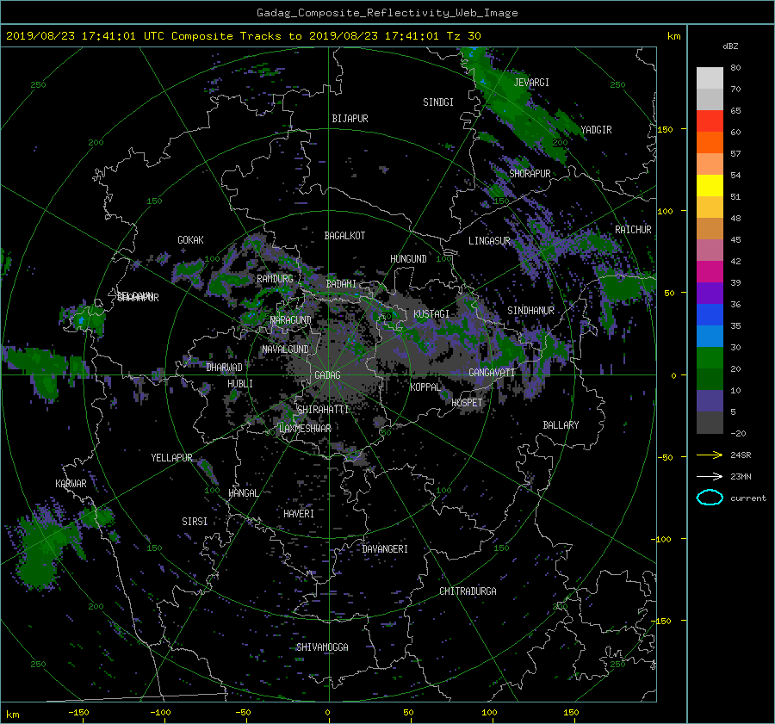
Task: Click the yellow 54 dBZ legend swatch
Action: 710,185
